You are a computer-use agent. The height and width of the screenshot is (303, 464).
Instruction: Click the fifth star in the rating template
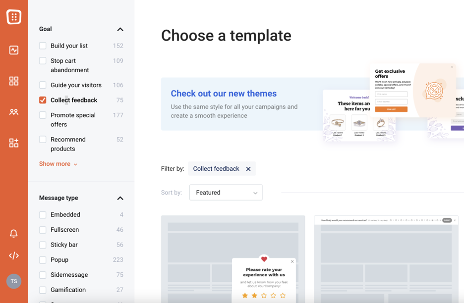click(283, 295)
